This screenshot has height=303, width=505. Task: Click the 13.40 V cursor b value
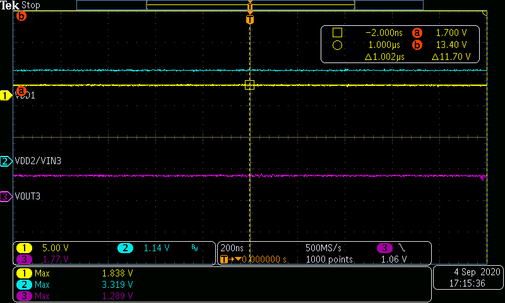[451, 45]
